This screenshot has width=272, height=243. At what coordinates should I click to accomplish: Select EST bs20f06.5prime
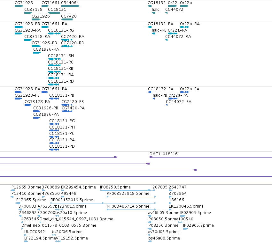pos(54,235)
